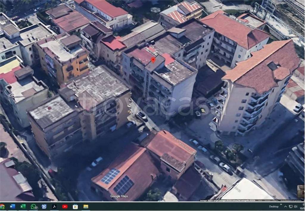Open the layers thumbnail on the map
305x211 pixels.
coord(301,192)
